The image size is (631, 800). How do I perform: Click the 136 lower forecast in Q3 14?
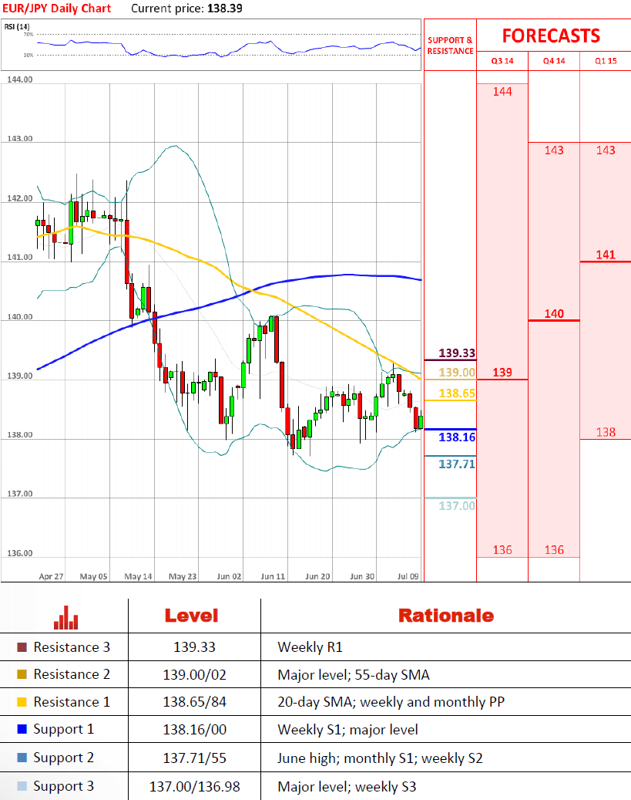tap(502, 549)
